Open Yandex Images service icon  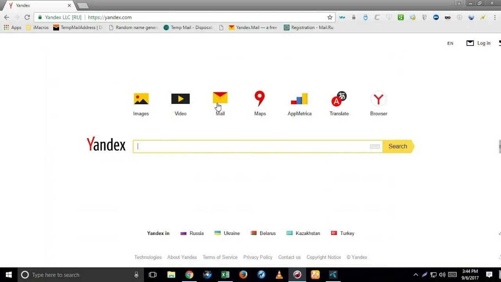point(141,99)
